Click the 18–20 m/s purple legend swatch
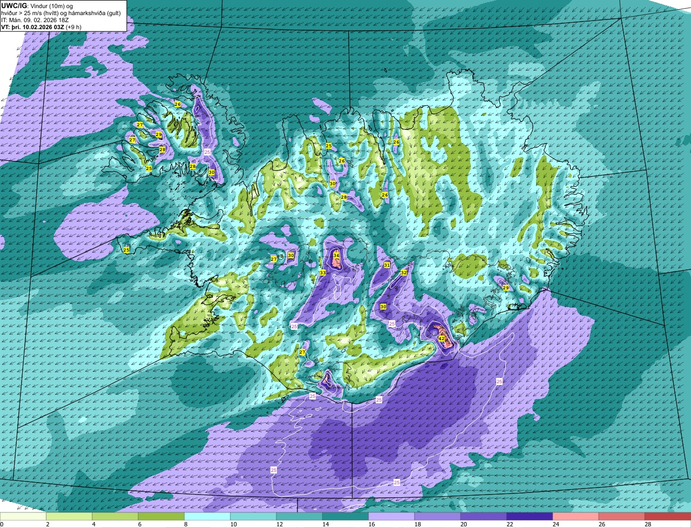The width and height of the screenshot is (691, 528). [x=438, y=516]
